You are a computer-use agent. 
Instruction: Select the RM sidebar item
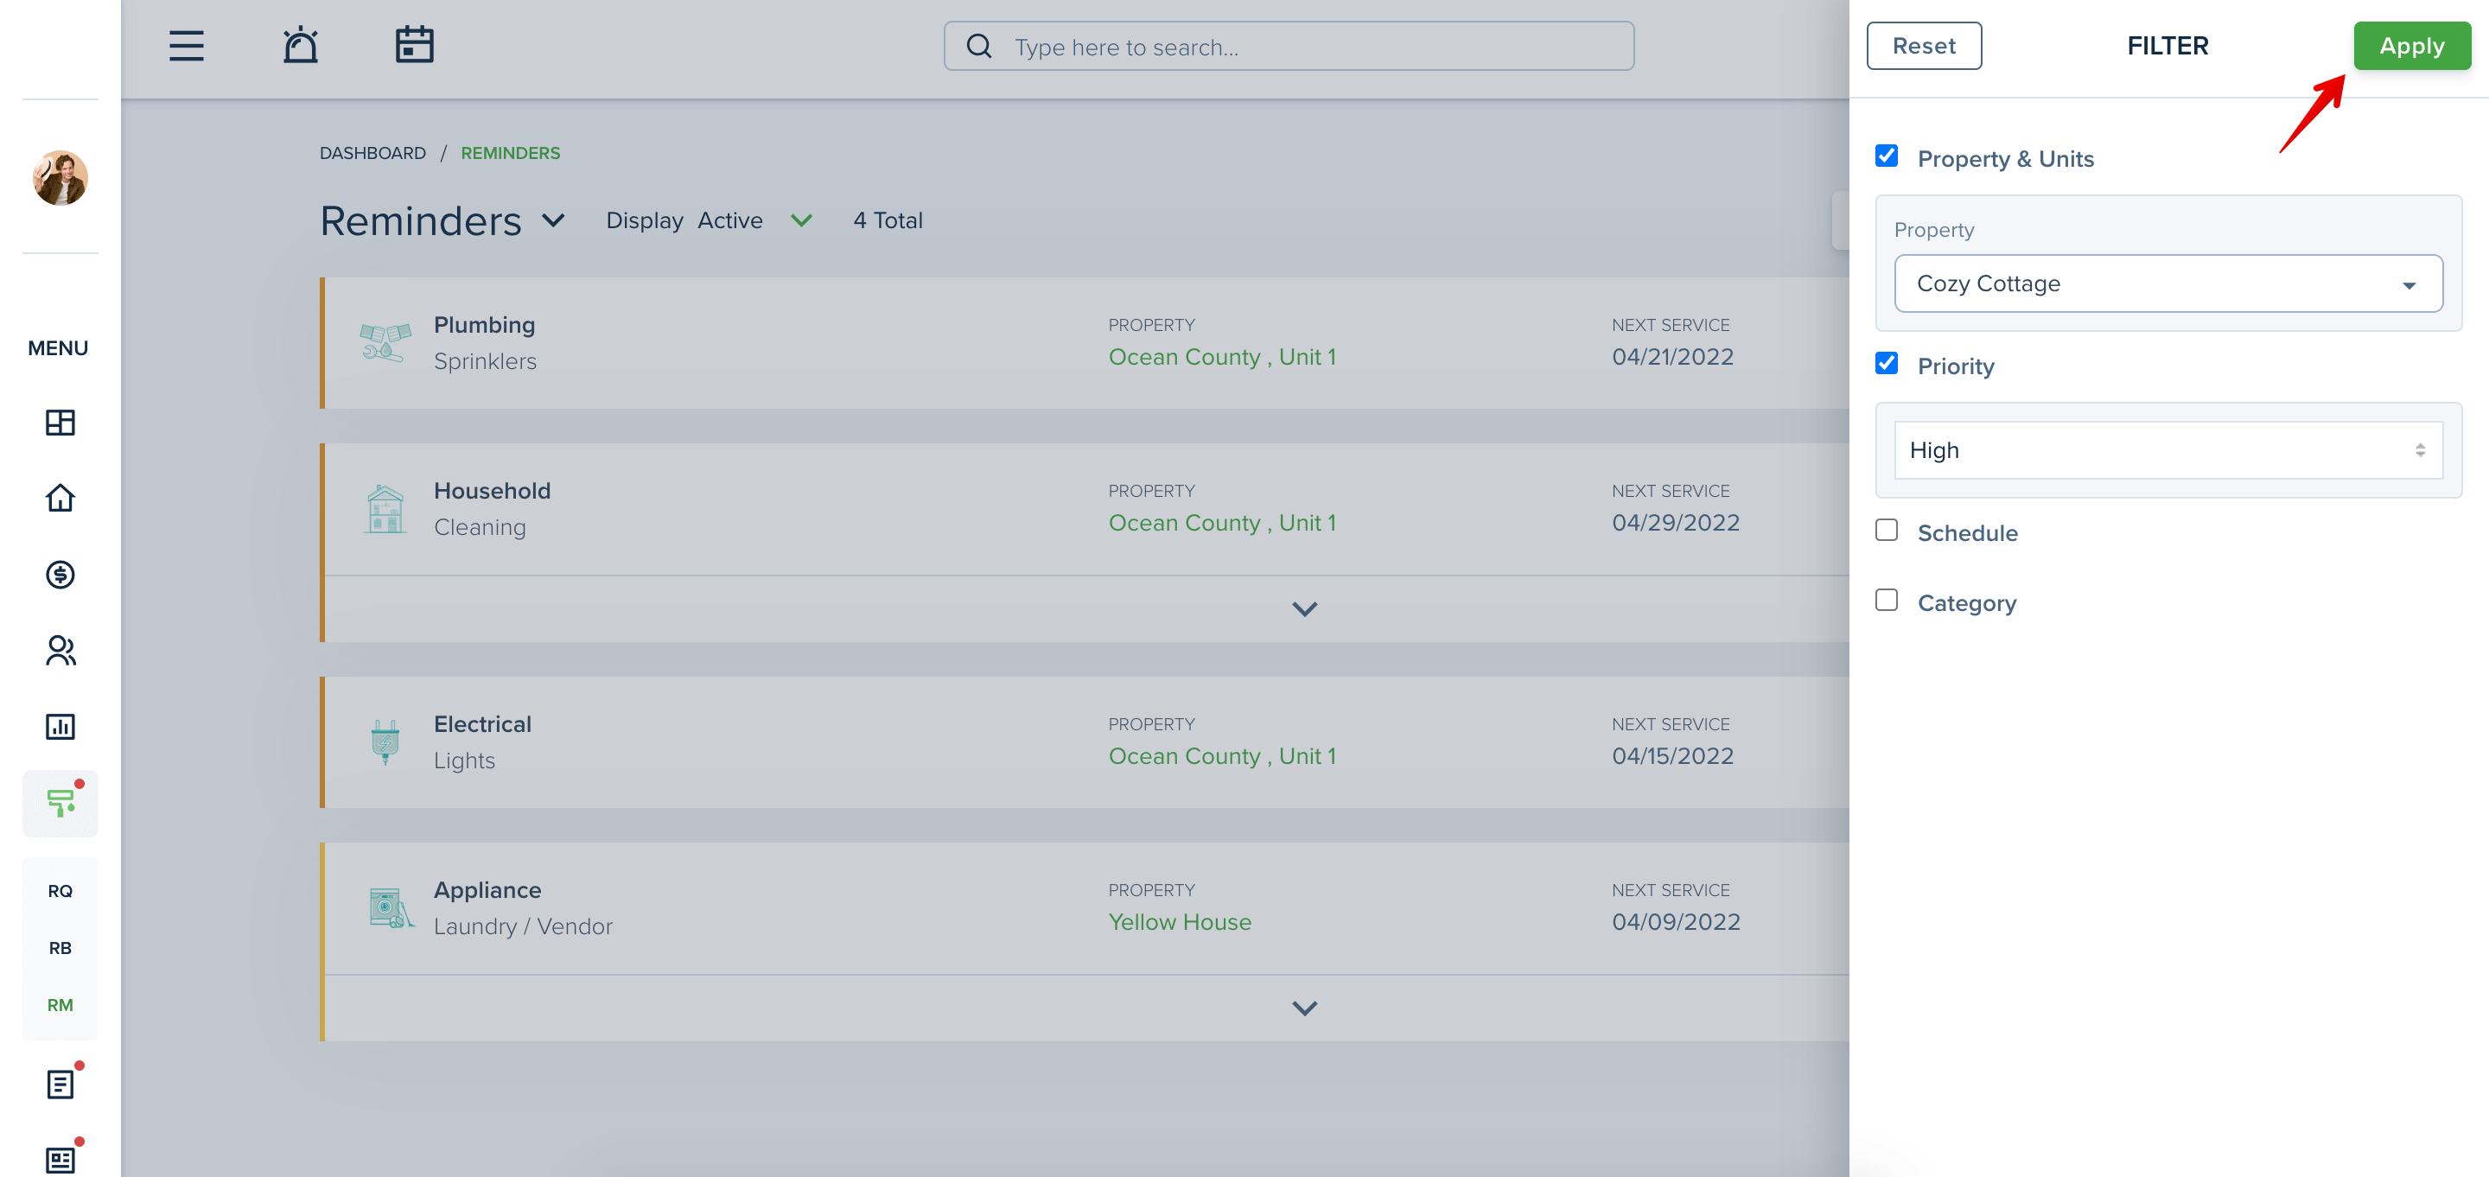tap(60, 1005)
